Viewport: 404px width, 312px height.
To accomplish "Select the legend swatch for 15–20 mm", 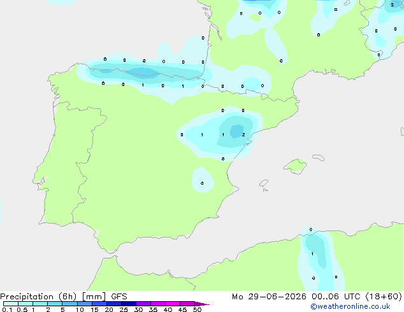I will click(99, 304).
